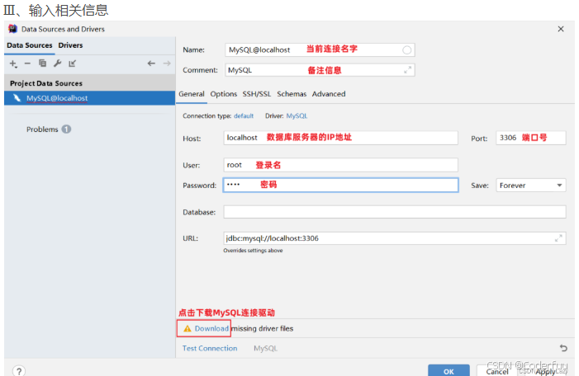Click the MySQL label beside Test Connection
The width and height of the screenshot is (579, 376).
click(265, 348)
